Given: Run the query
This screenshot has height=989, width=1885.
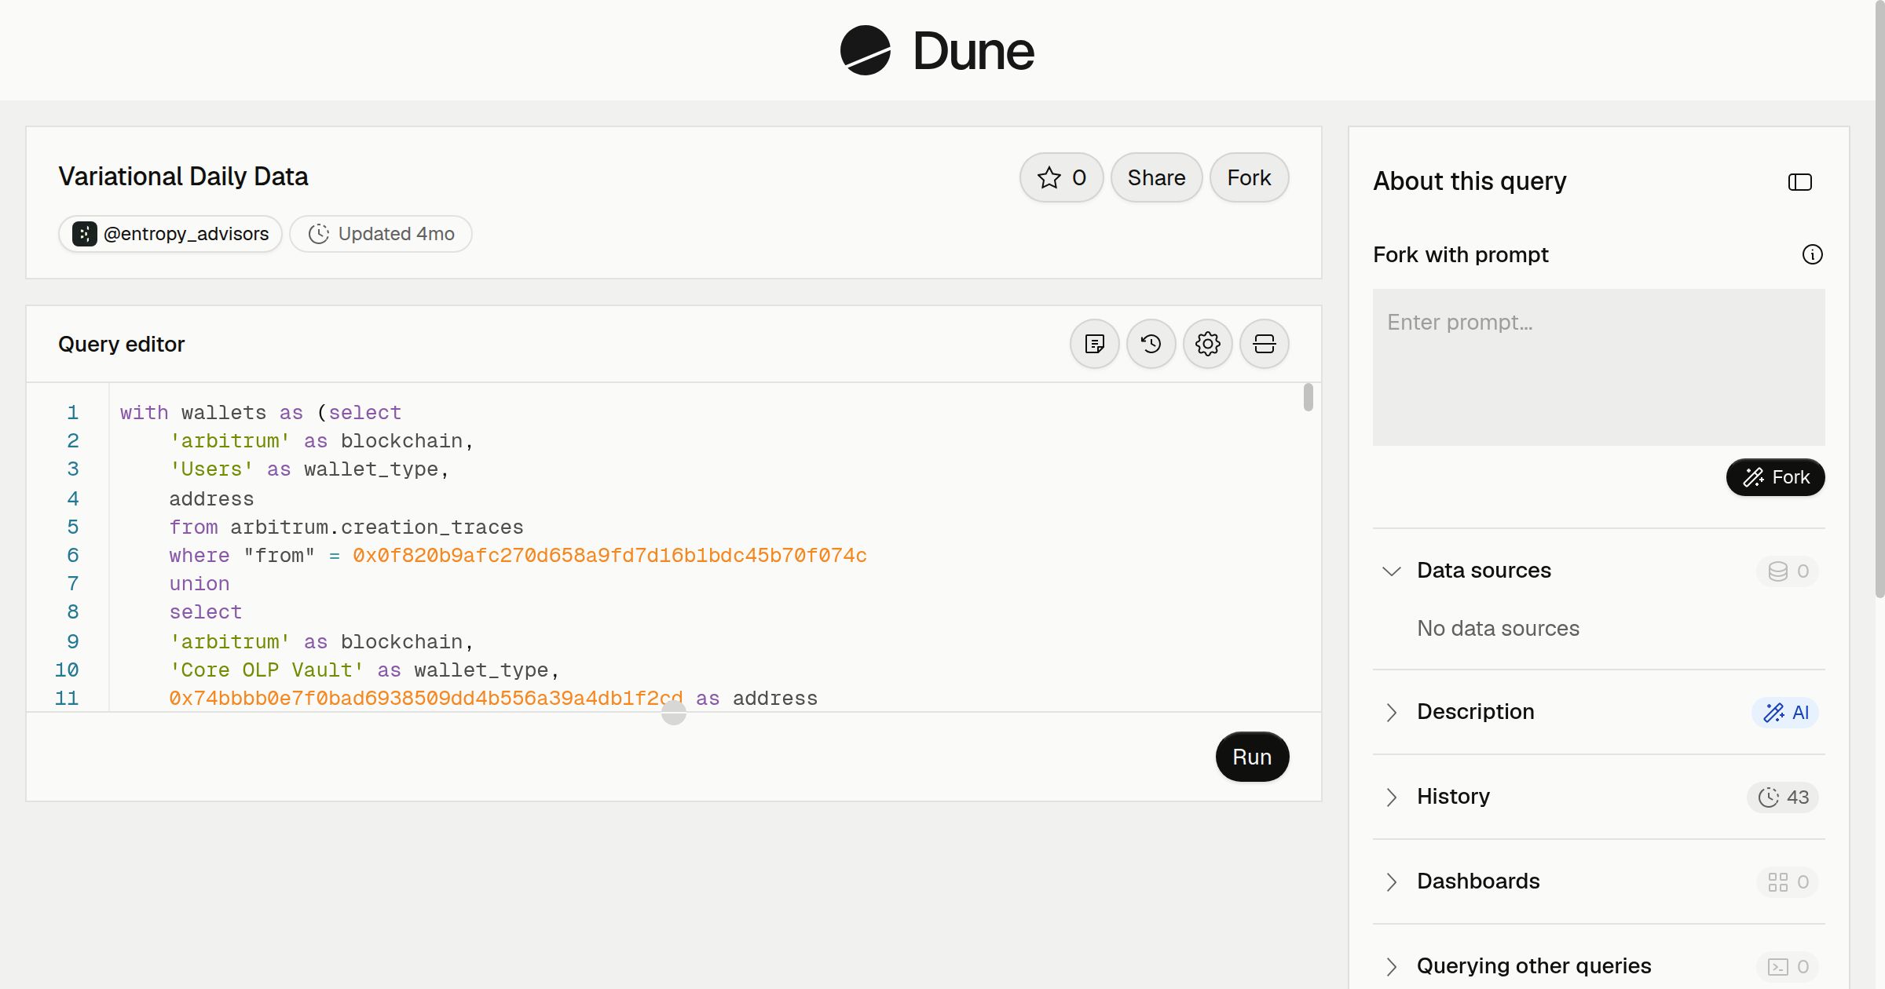Looking at the screenshot, I should 1252,757.
